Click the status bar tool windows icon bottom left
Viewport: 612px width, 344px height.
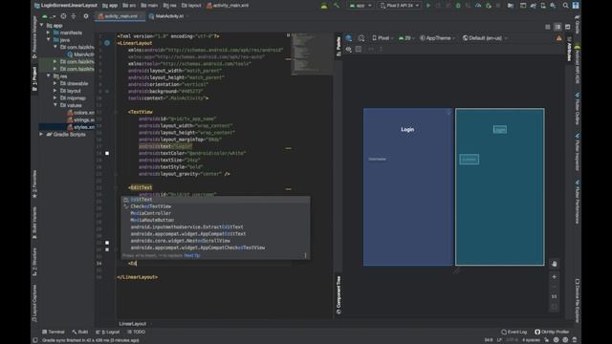coord(35,340)
